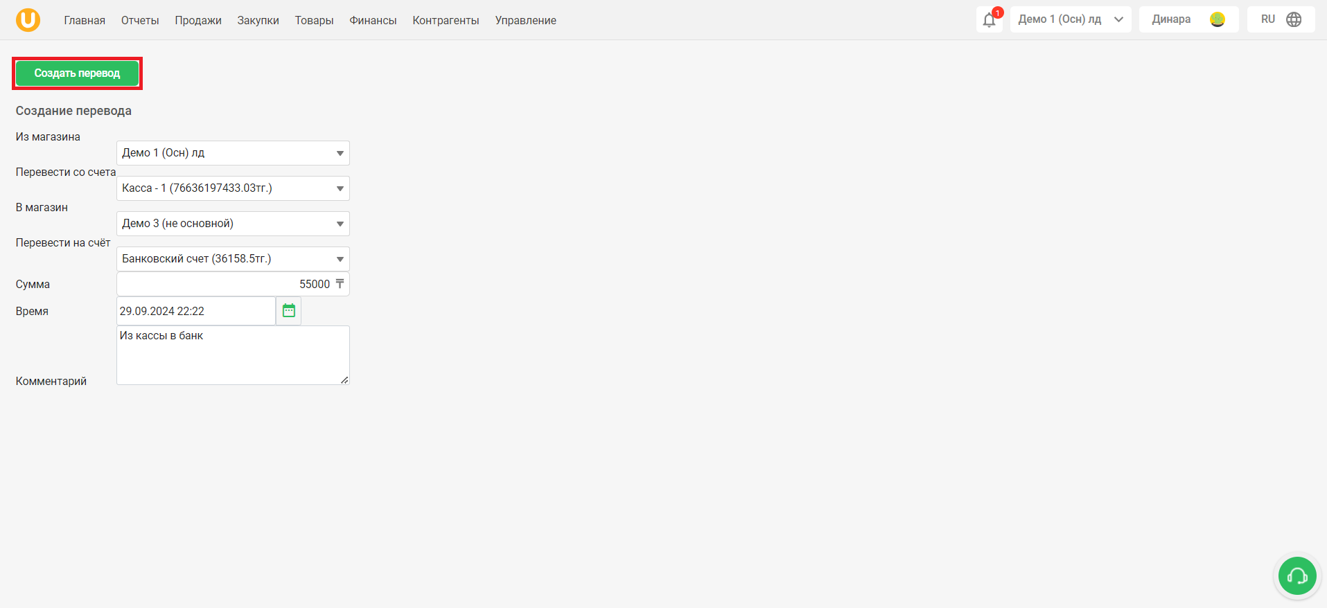Open the notifications bell icon
This screenshot has height=608, width=1327.
(990, 19)
